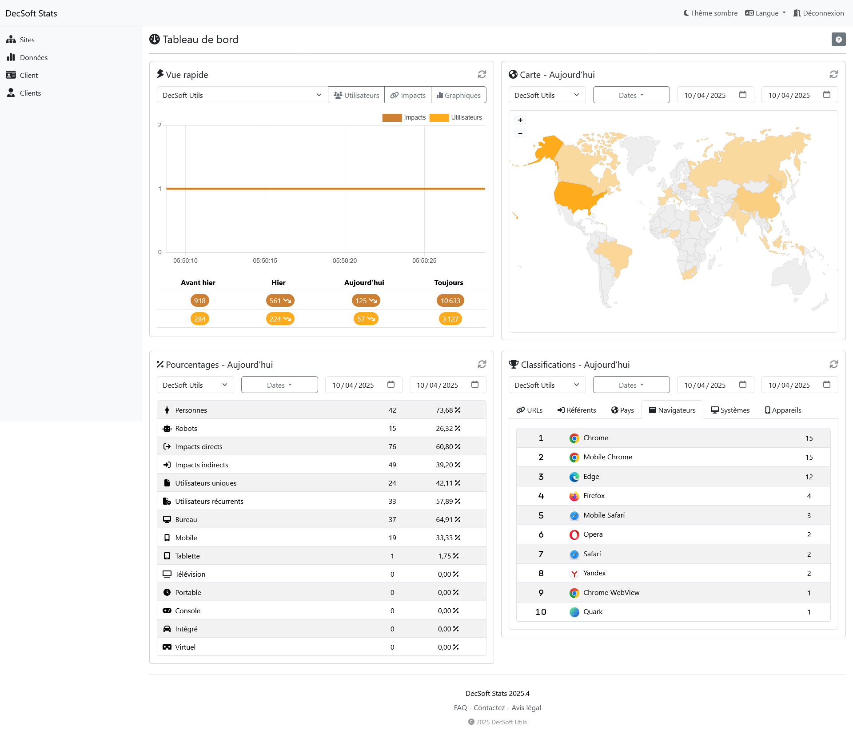
Task: Open the DecSoft Utils selector in Vue rapide
Action: (241, 95)
